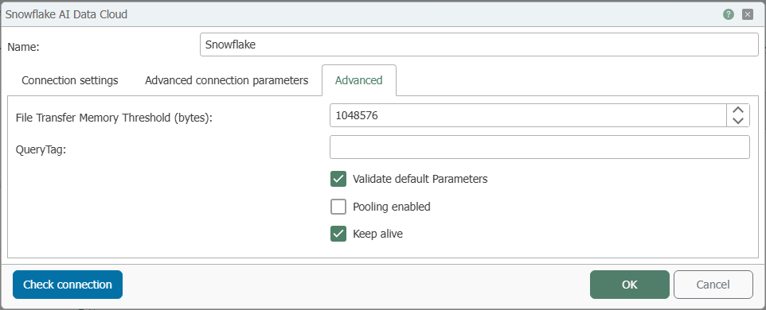The width and height of the screenshot is (766, 310).
Task: Decrease the memory threshold with the down arrow
Action: (x=738, y=121)
